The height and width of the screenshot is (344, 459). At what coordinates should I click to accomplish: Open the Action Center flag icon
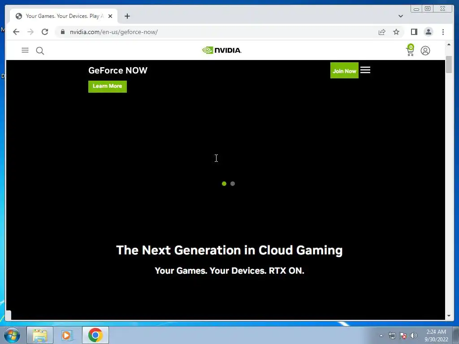[x=403, y=335]
